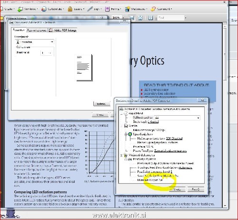
Task: Collapse the Papir/Izhod tree node
Action: click(121, 113)
